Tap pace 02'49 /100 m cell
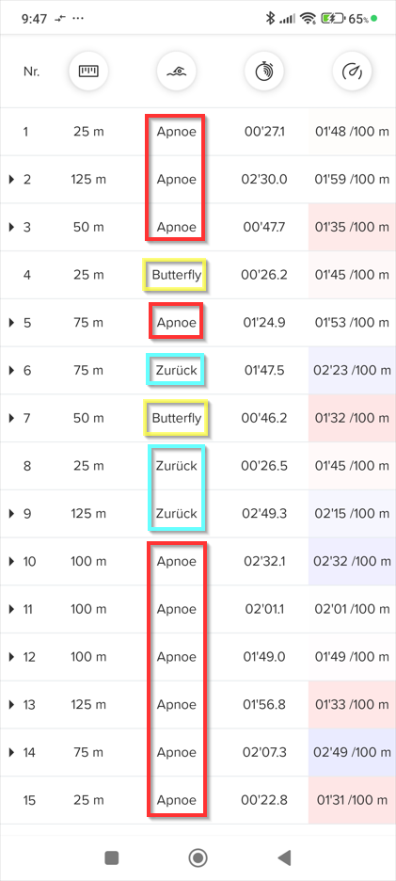Viewport: 396px width, 881px height. point(352,752)
